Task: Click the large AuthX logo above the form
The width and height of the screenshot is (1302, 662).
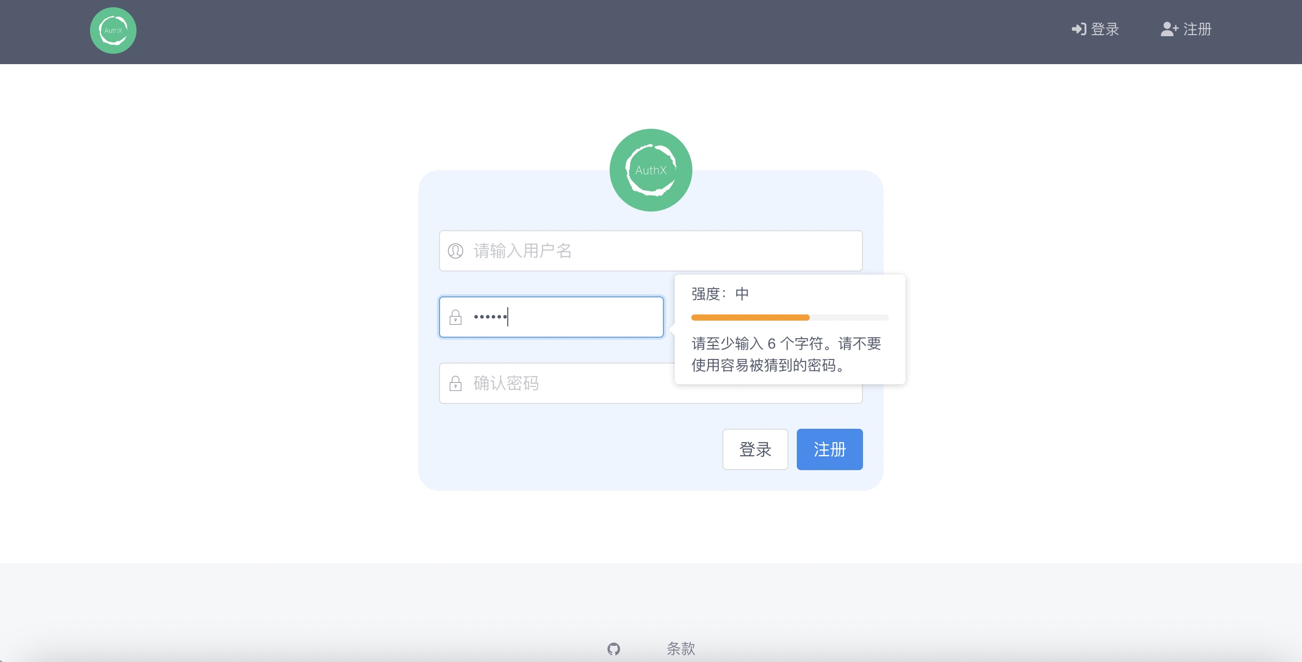Action: click(650, 170)
